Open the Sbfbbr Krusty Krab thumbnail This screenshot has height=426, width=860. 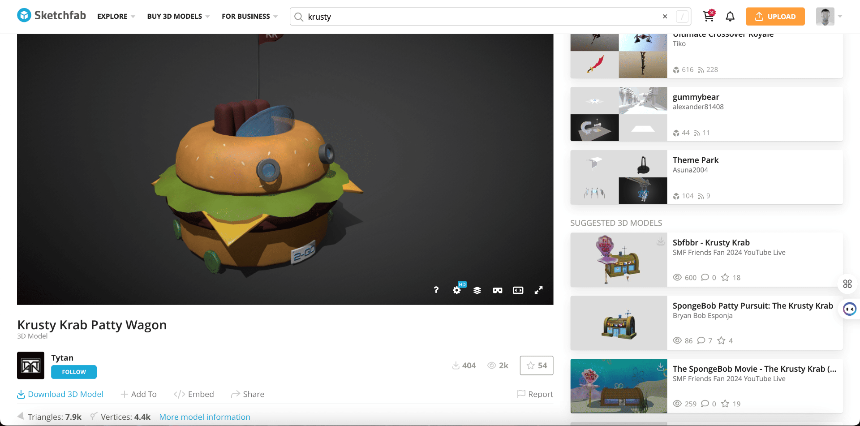(619, 260)
